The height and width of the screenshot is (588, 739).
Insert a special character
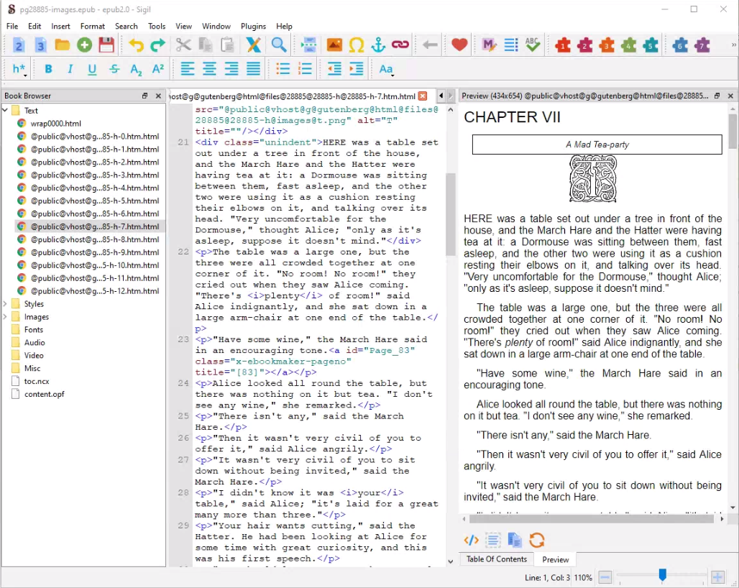coord(357,44)
